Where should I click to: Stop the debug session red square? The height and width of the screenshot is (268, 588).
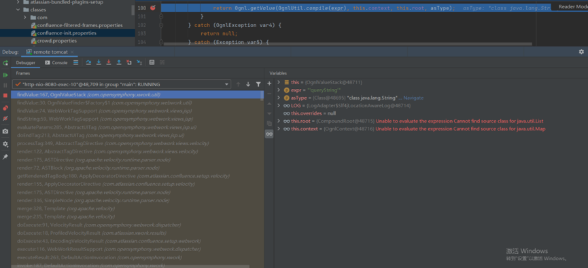5,96
